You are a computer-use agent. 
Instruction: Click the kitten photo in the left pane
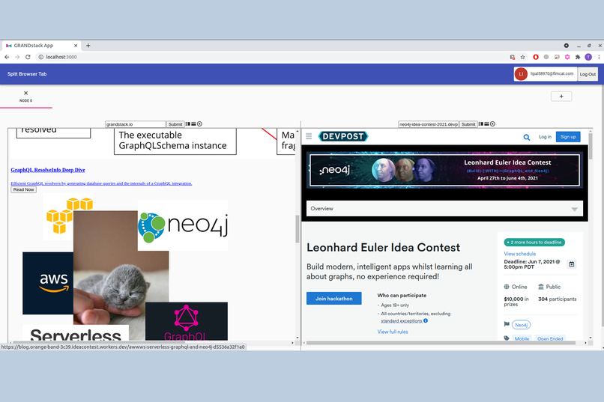point(121,268)
